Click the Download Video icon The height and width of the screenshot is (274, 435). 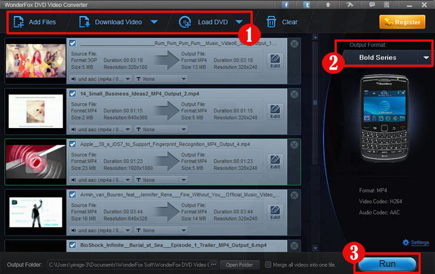pyautogui.click(x=85, y=22)
